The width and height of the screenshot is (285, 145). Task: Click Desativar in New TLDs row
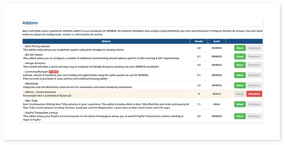254,104
